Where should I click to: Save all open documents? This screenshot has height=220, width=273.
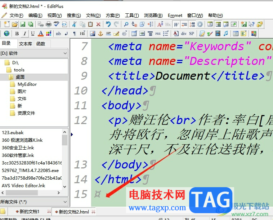pyautogui.click(x=31, y=24)
